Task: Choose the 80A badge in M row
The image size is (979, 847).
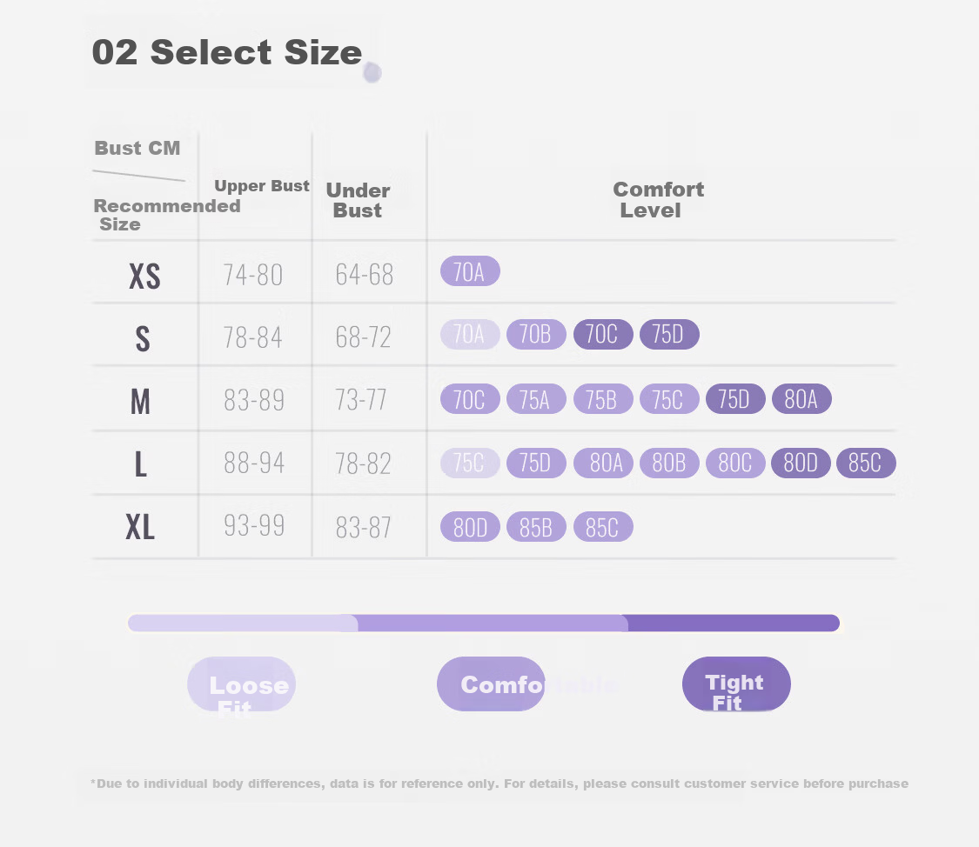Action: tap(801, 399)
